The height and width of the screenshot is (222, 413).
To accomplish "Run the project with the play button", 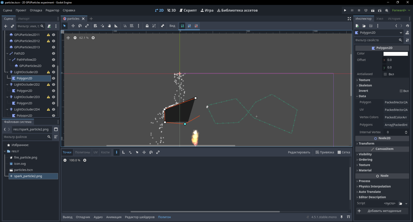I will (x=345, y=10).
